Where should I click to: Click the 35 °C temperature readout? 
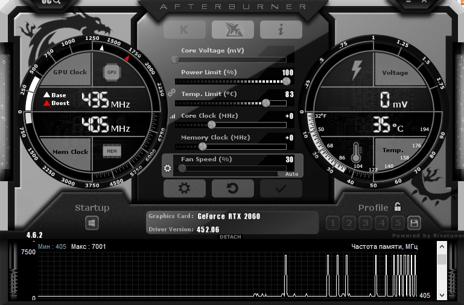point(387,124)
